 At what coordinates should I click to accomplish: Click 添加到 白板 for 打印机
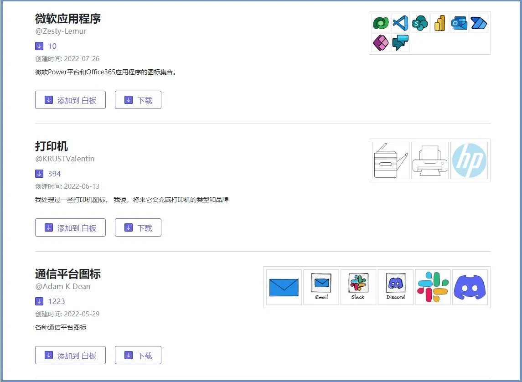[x=70, y=227]
